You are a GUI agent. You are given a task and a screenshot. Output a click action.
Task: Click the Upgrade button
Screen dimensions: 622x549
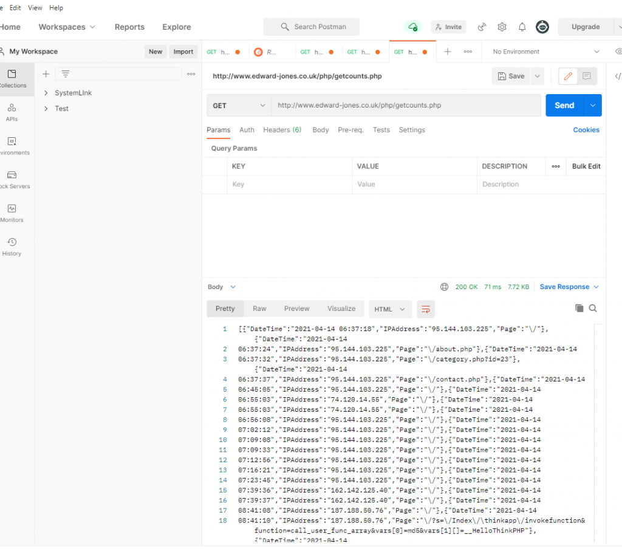point(586,27)
